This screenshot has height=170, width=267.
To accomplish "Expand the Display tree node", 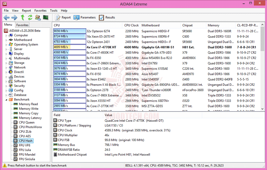I will click(x=6, y=54).
